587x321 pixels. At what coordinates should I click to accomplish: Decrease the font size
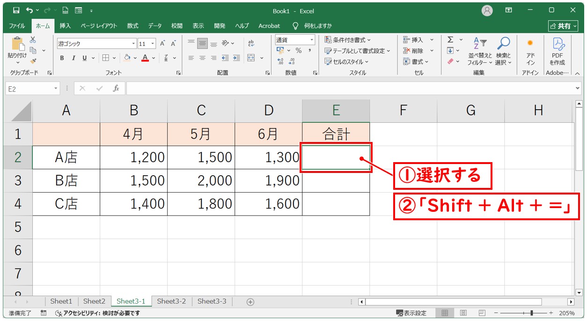tap(173, 44)
